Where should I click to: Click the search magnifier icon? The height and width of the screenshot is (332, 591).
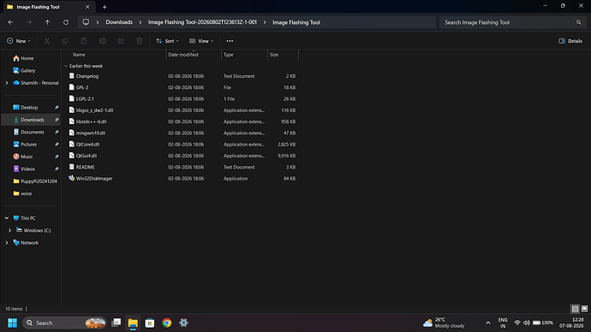pos(578,22)
